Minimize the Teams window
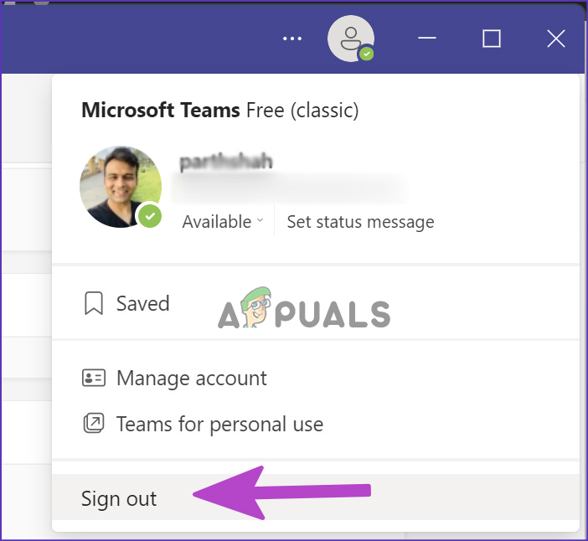588x541 pixels. [427, 39]
